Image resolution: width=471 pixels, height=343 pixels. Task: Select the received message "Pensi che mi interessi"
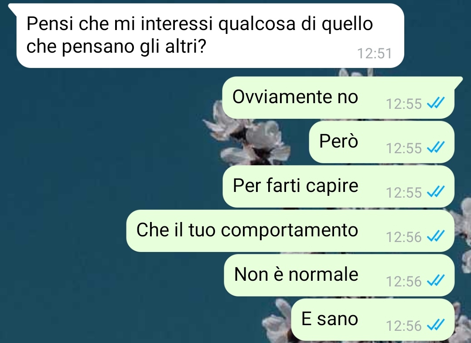[210, 35]
